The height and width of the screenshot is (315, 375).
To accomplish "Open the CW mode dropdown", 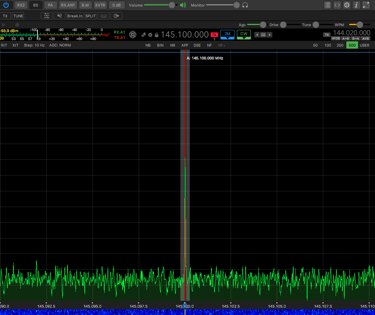I will coord(244,34).
